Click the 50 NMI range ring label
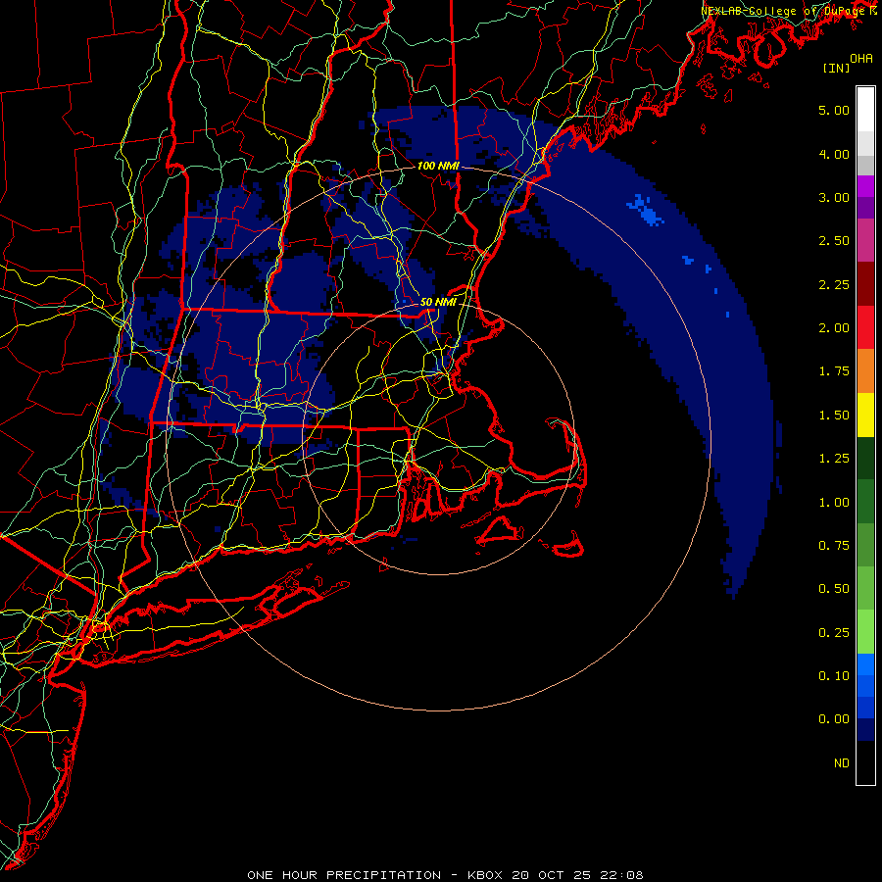 click(x=438, y=302)
